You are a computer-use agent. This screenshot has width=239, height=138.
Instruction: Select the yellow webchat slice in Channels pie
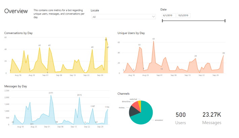(140, 104)
